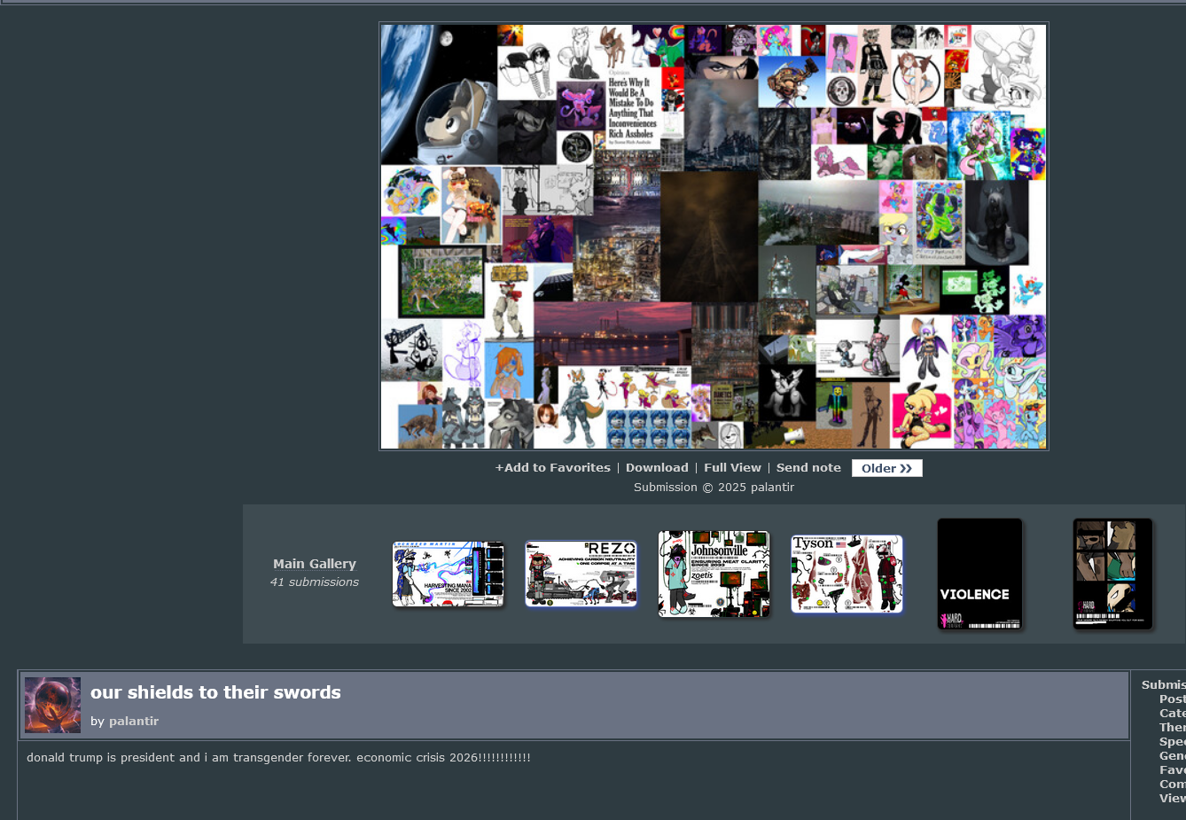Download the submission file
1186x820 pixels.
click(x=657, y=468)
